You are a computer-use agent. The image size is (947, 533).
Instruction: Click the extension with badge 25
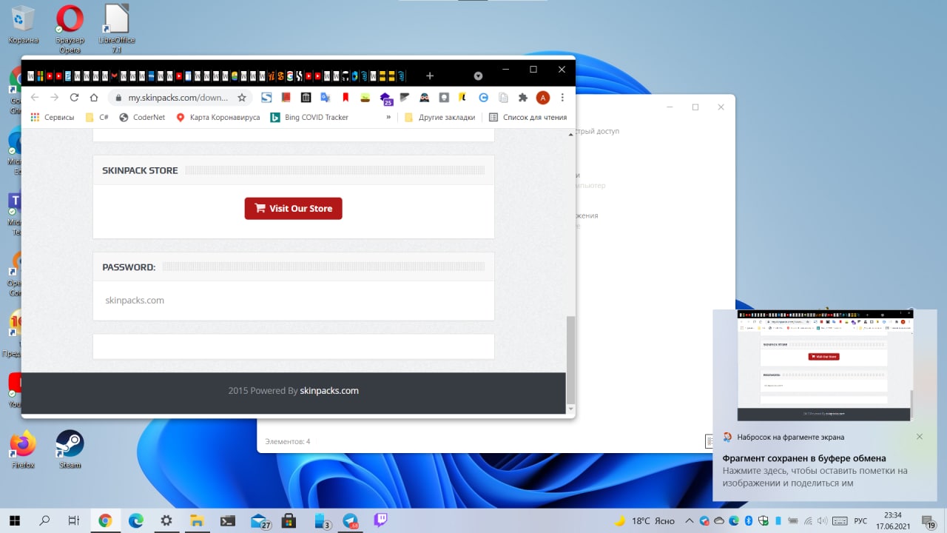pos(385,98)
